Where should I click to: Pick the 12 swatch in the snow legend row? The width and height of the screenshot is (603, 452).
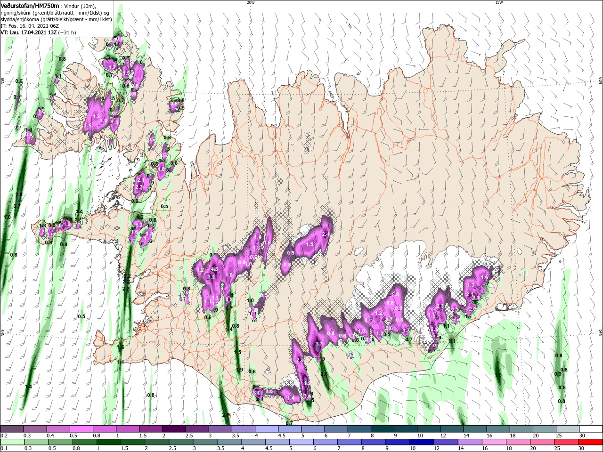point(452,429)
